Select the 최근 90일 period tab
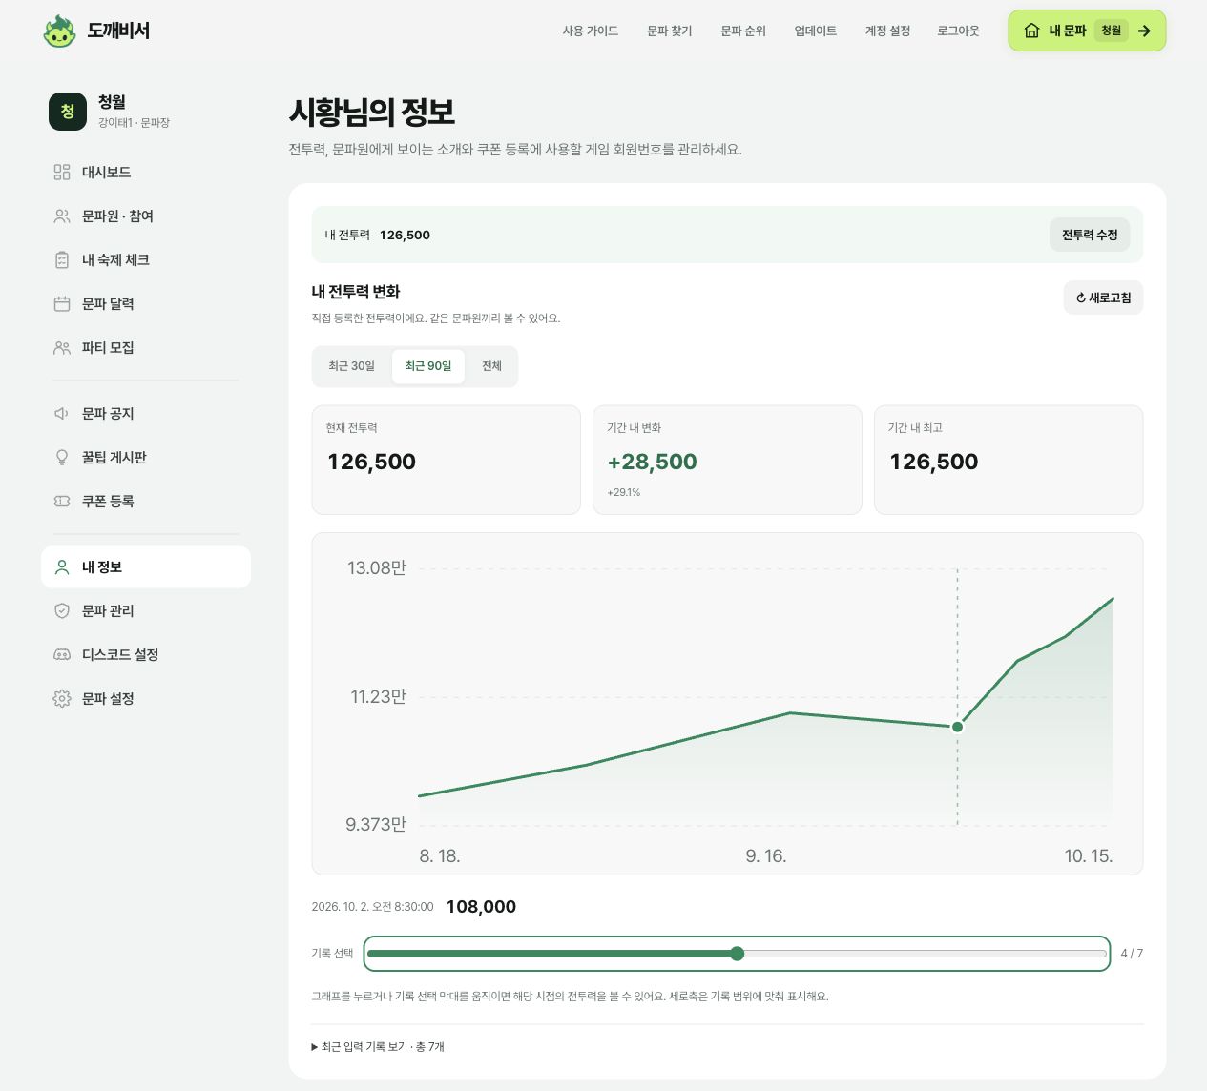 428,366
